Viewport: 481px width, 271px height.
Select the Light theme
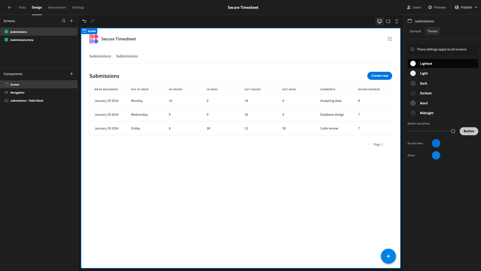tap(443, 73)
